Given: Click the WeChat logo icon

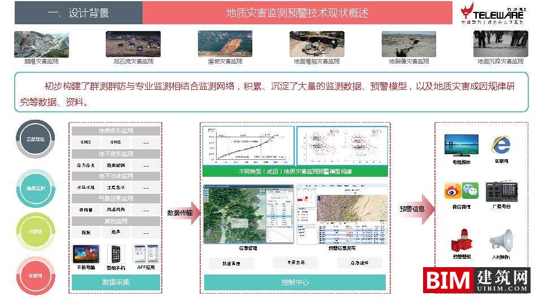Looking at the screenshot, I should [470, 190].
